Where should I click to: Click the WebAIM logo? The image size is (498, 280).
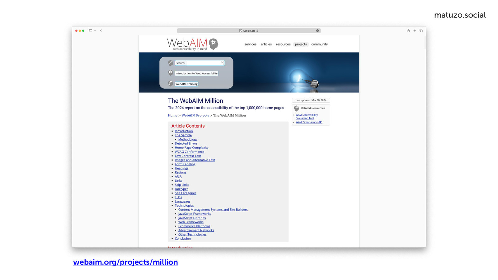tap(193, 44)
